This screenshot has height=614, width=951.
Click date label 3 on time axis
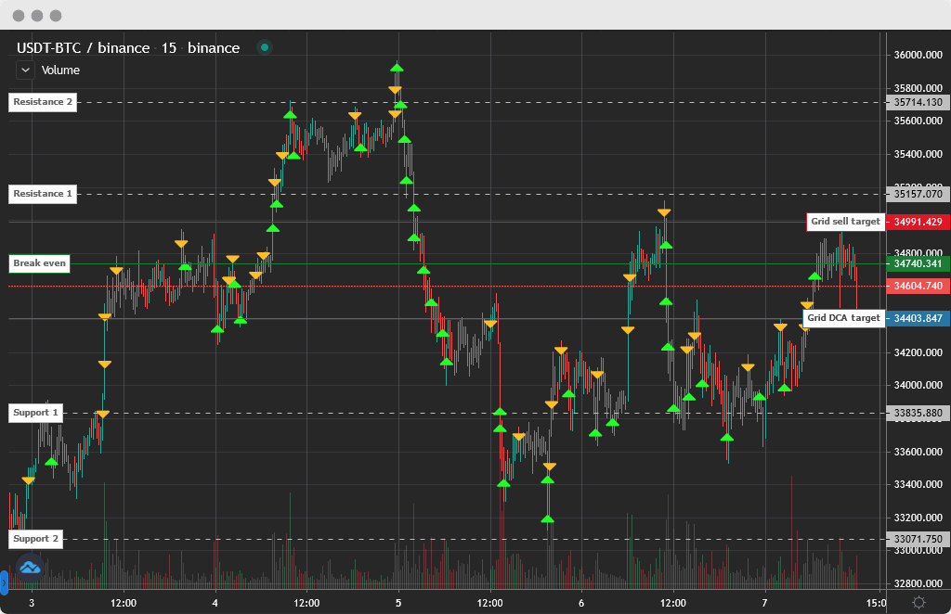point(32,603)
